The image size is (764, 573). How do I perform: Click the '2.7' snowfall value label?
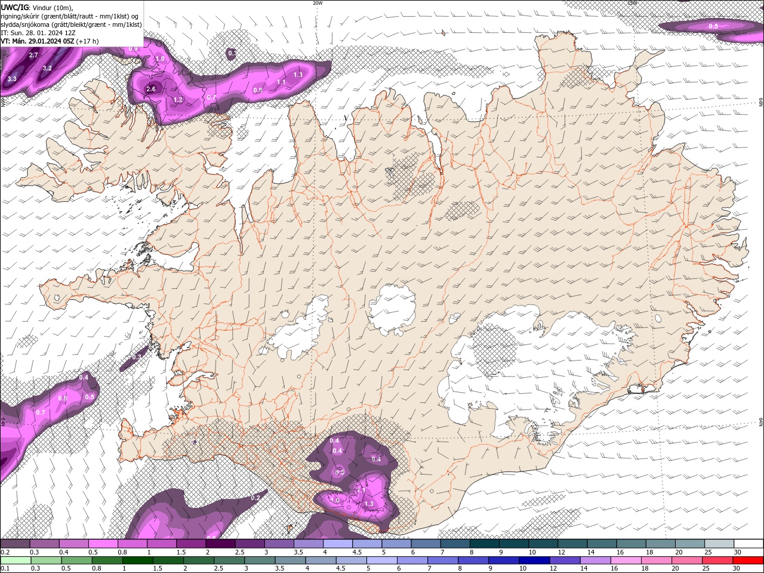tap(33, 55)
